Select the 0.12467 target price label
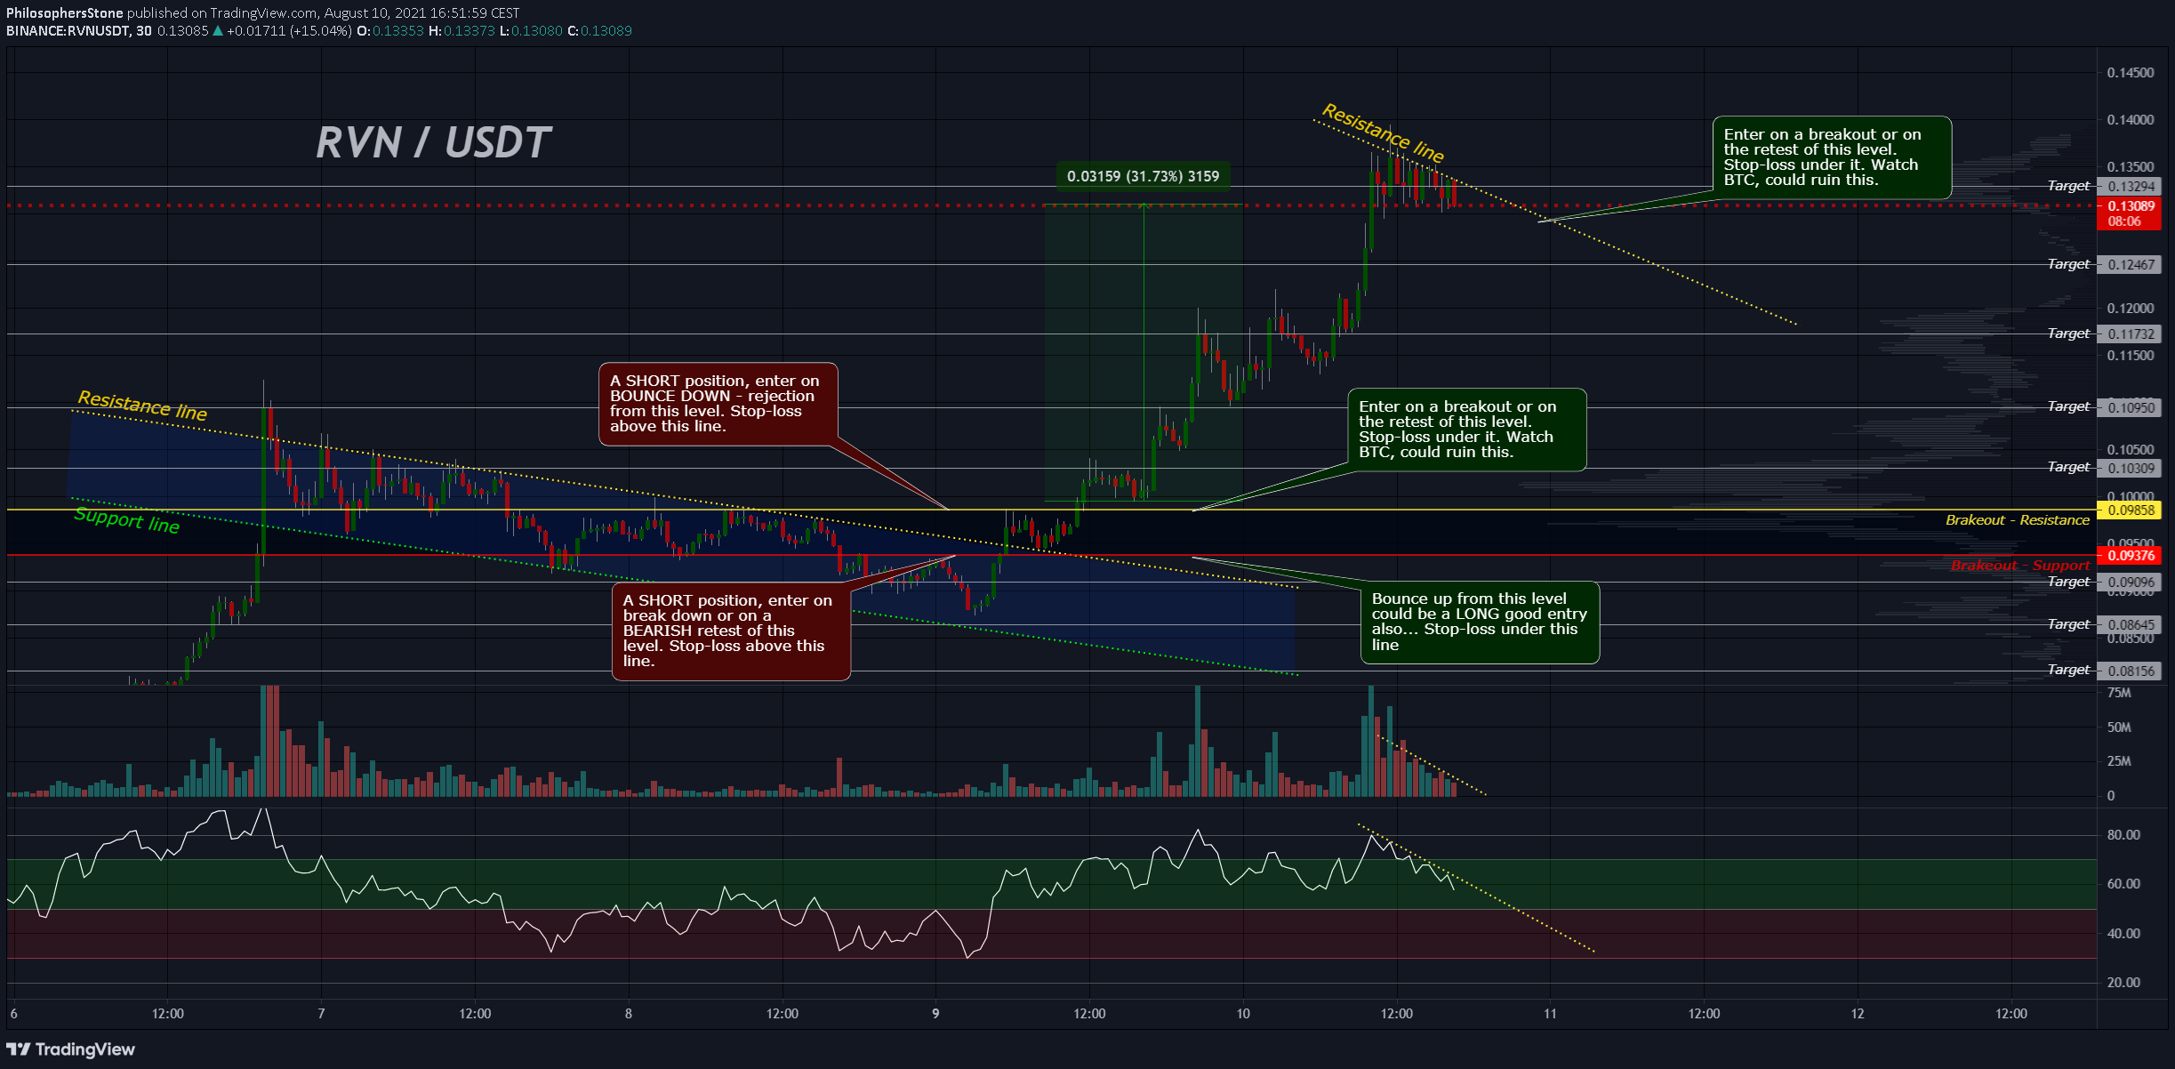Viewport: 2175px width, 1069px height. [x=2129, y=265]
